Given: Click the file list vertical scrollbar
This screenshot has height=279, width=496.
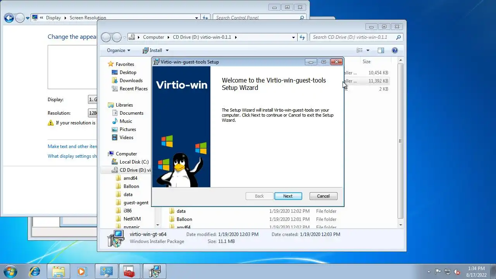Looking at the screenshot, I should tap(400, 141).
